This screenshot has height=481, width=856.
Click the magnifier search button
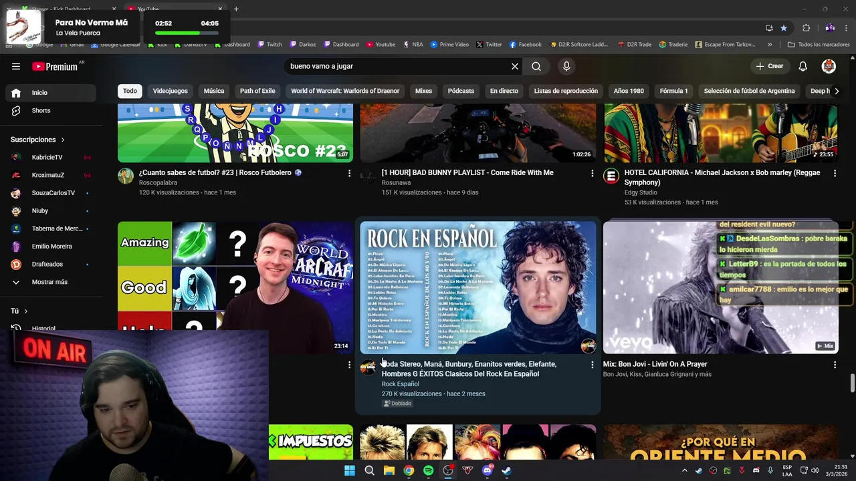(x=536, y=66)
